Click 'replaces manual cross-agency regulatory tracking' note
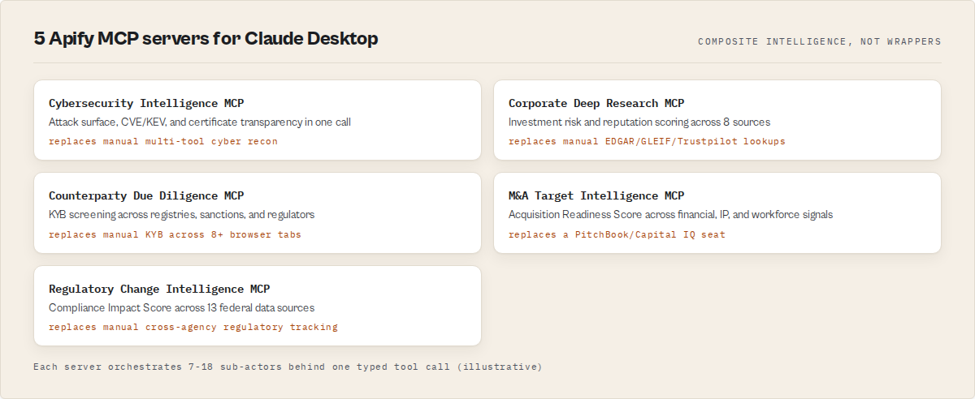The height and width of the screenshot is (399, 975). tap(193, 328)
